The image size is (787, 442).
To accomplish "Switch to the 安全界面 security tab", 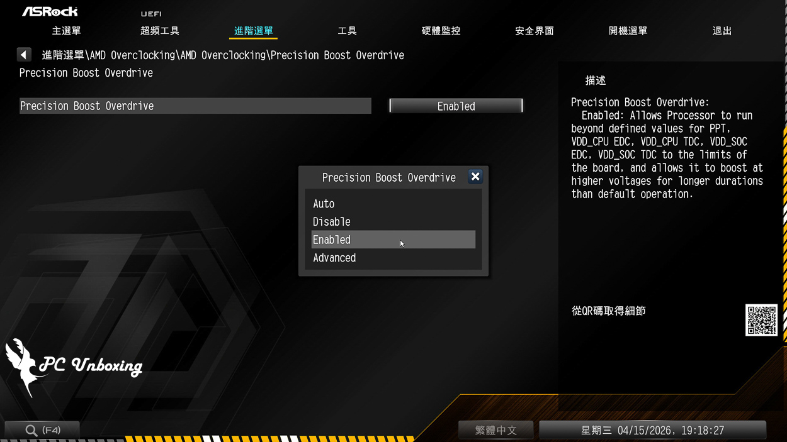I will [x=534, y=31].
